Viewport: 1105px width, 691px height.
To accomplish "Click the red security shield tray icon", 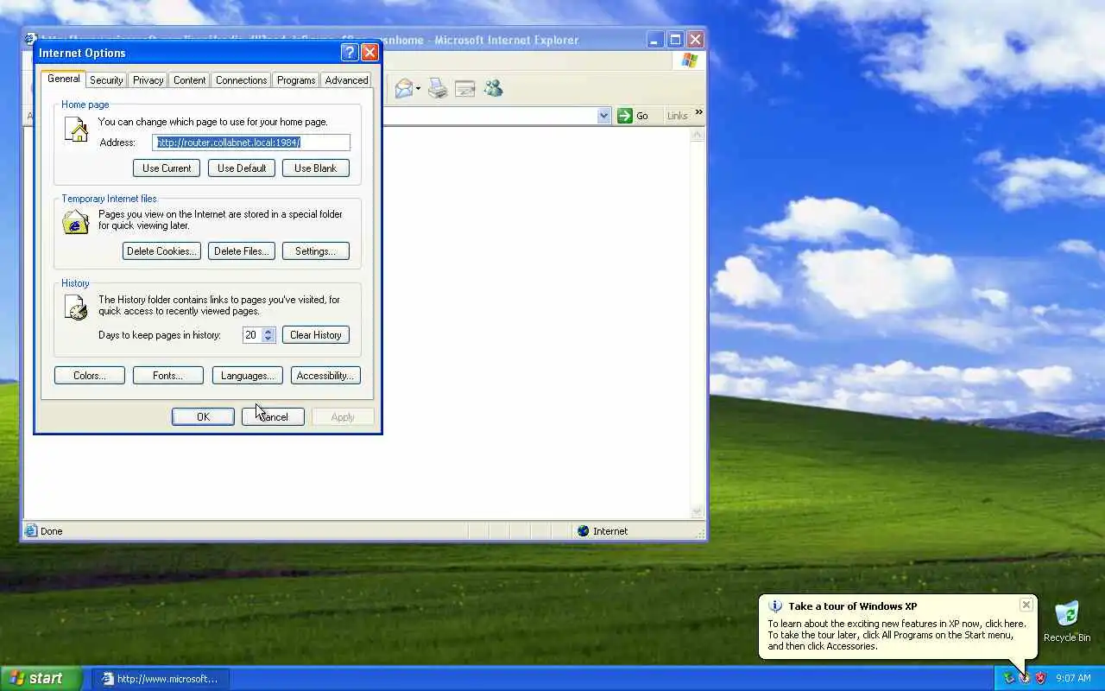I will tap(1040, 679).
